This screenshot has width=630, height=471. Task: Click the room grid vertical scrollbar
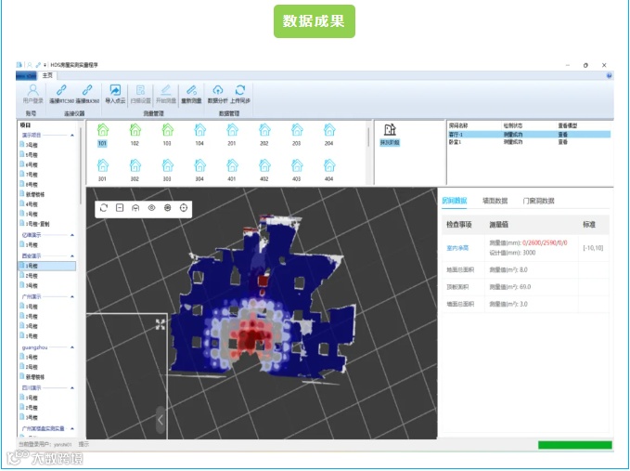pos(368,137)
